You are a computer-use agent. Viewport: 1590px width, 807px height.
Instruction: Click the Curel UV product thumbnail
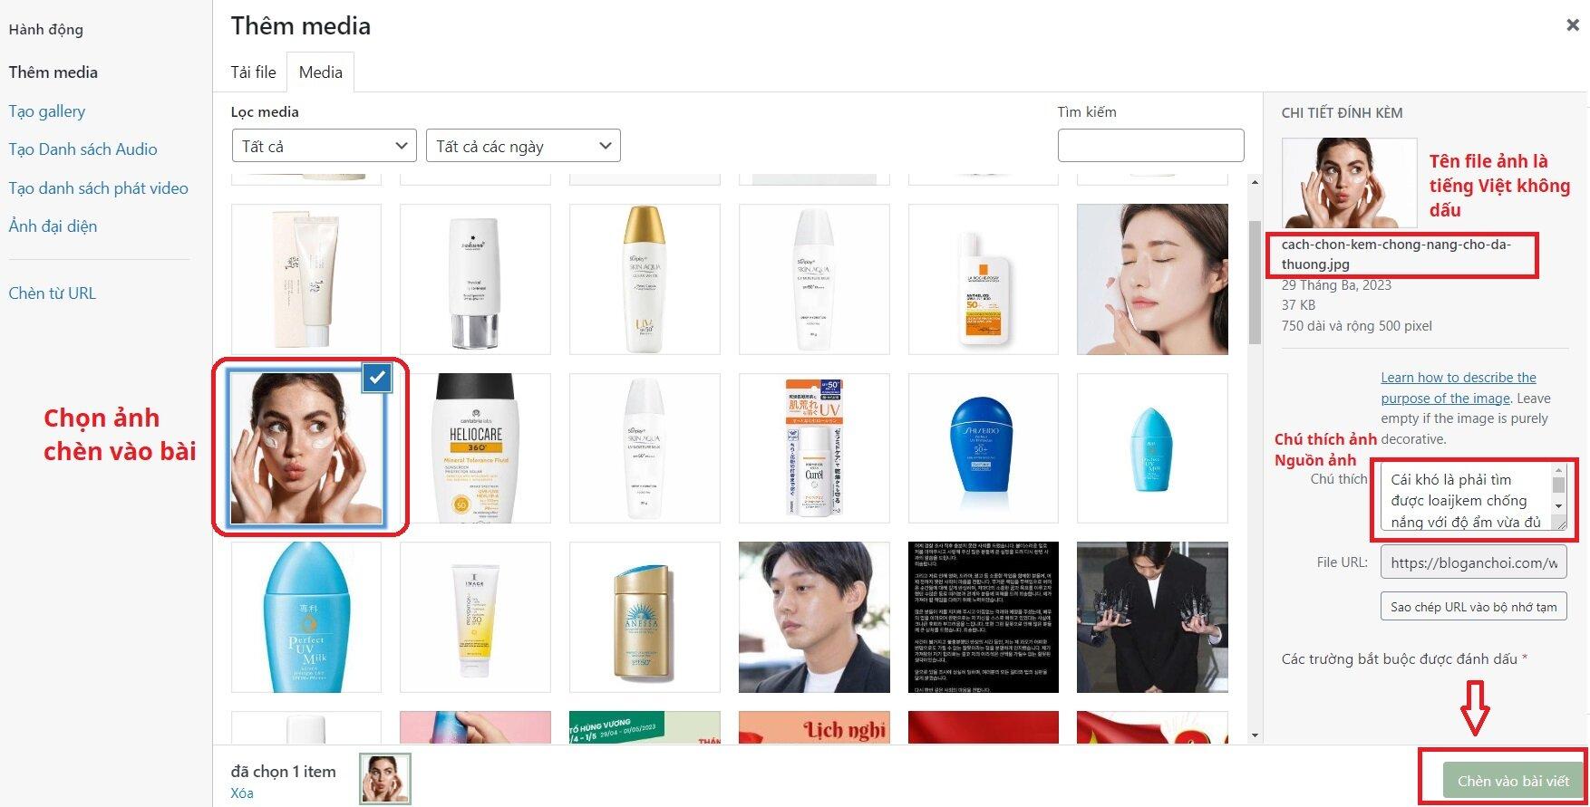813,448
